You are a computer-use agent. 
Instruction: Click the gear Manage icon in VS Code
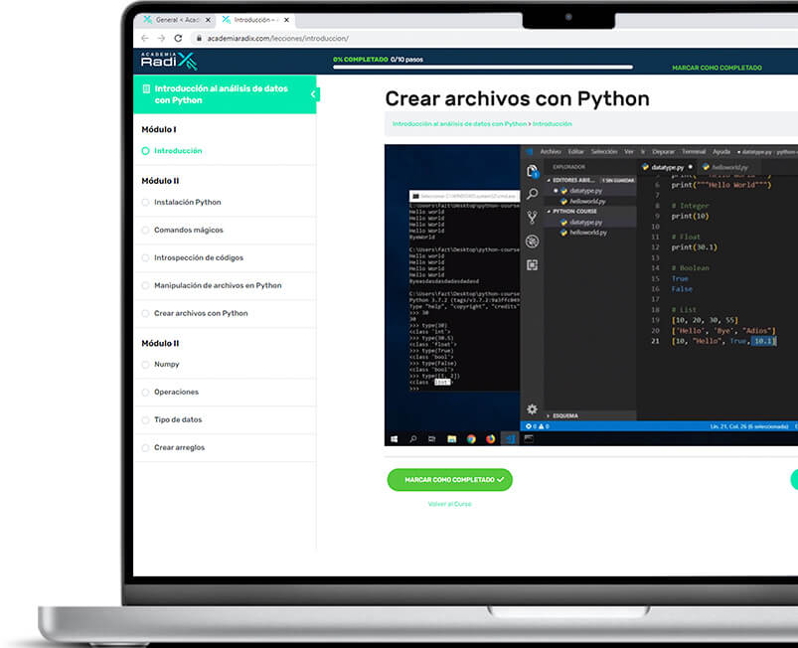tap(533, 409)
